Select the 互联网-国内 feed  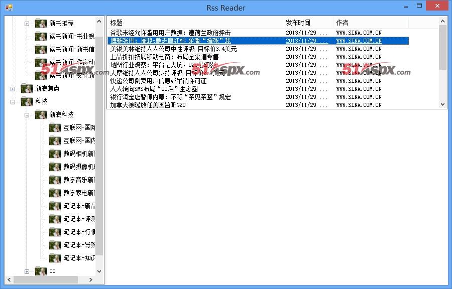pos(79,140)
